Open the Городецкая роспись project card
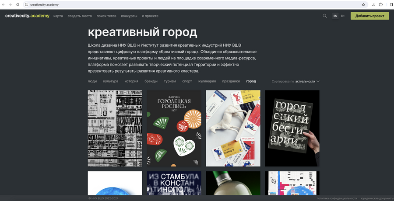This screenshot has width=394, height=201. tap(174, 128)
